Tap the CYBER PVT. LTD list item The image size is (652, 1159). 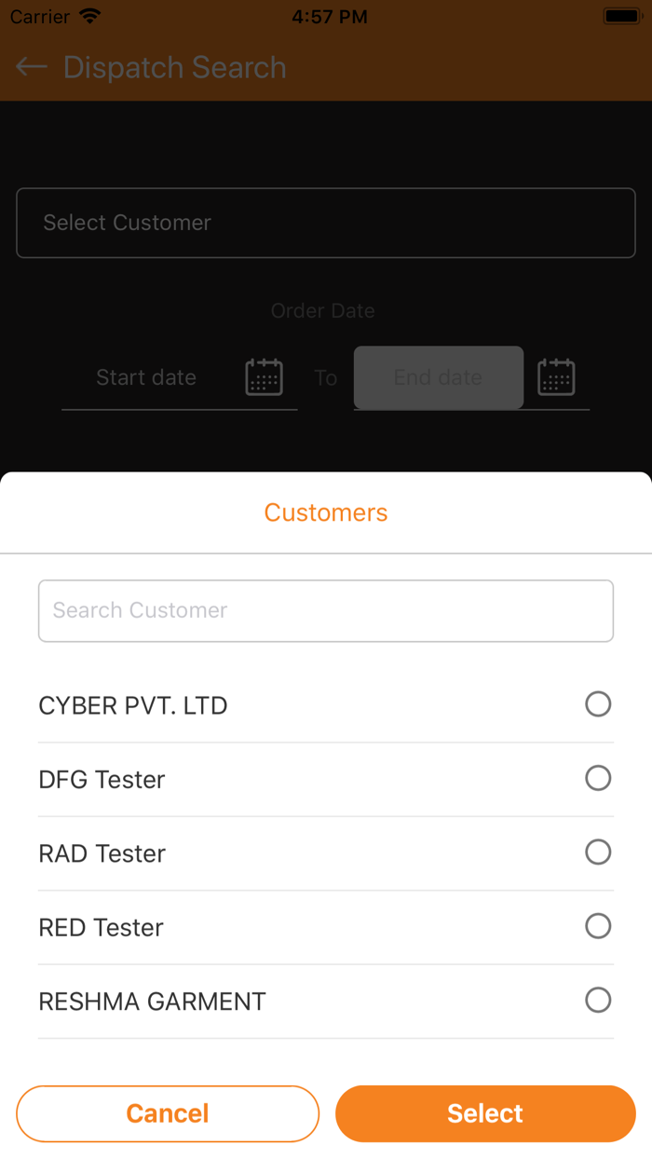click(133, 705)
